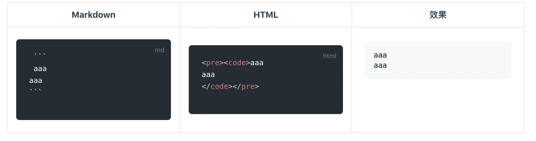
Task: Click the 效果 column header
Action: pos(438,15)
